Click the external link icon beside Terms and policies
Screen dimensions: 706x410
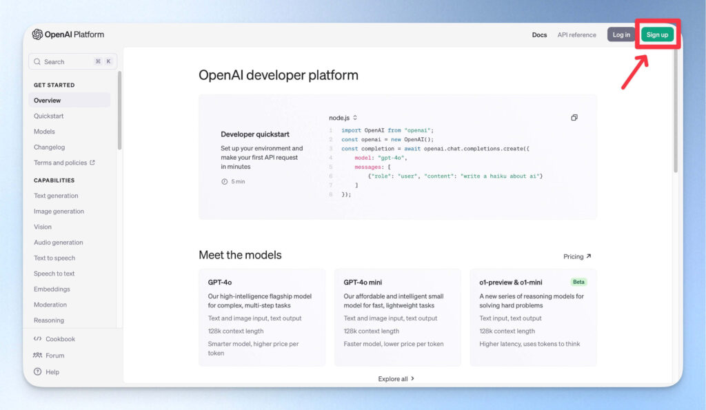92,163
